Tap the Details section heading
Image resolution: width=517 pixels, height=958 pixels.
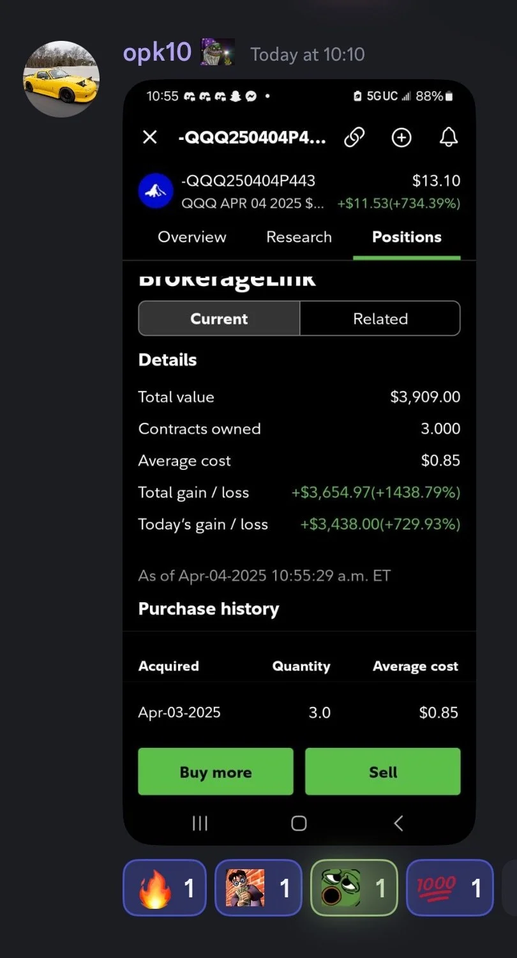point(167,360)
